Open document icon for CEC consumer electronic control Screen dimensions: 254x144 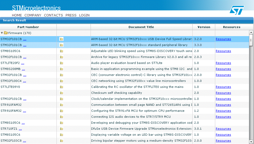(x=61, y=75)
